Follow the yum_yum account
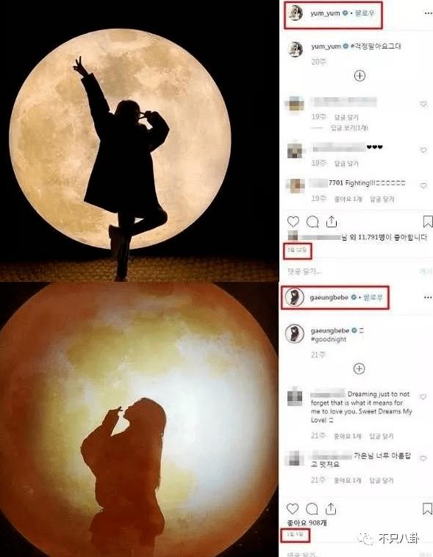Screen dimensions: 433x557 (365, 13)
